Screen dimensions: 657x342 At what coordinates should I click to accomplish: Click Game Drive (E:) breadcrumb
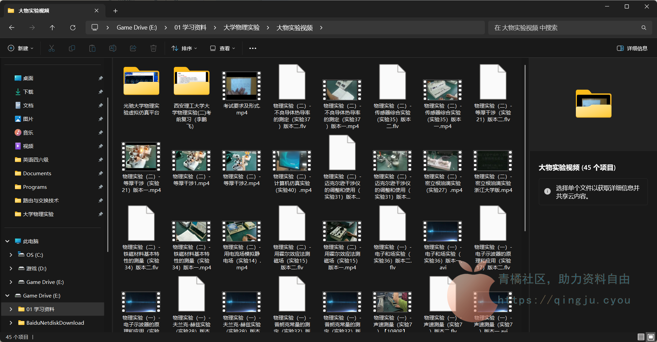pos(137,28)
